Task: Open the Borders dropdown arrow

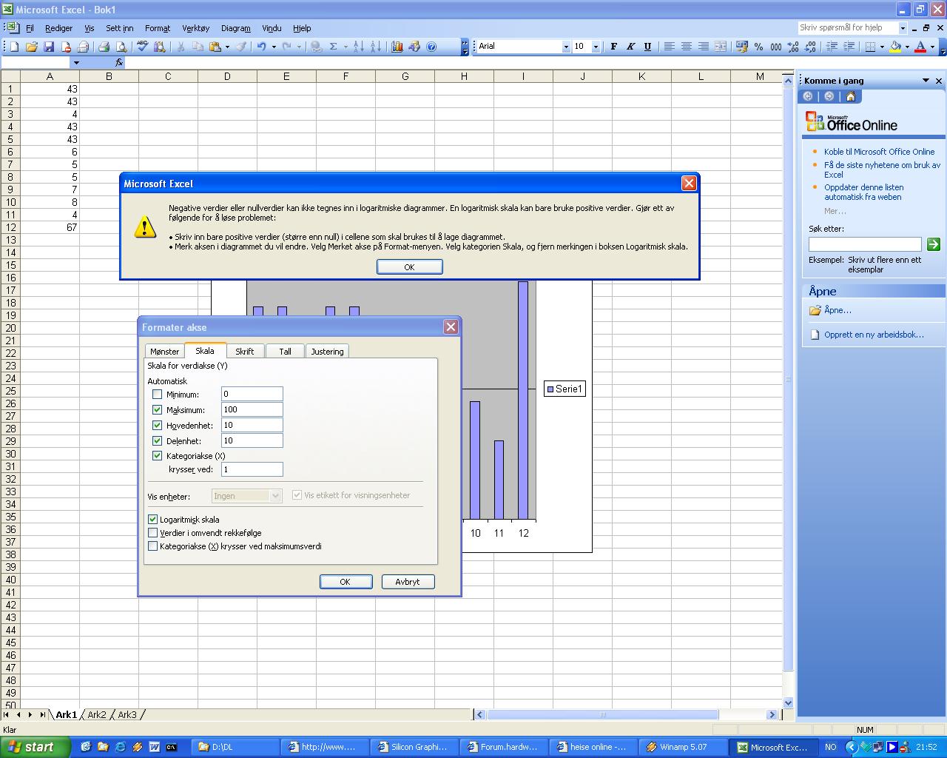Action: (x=883, y=47)
